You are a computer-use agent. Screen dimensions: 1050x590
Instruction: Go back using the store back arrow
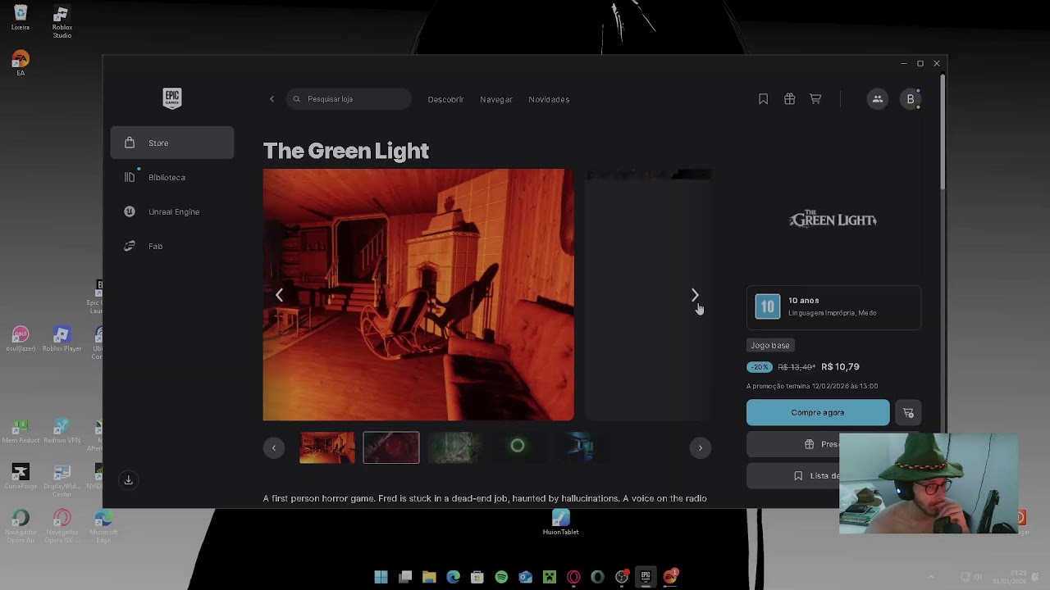[x=272, y=99]
